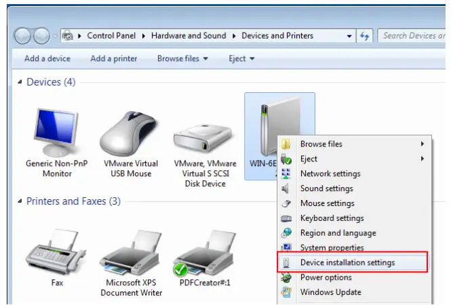Choose Sound settings from context menu

pos(354,188)
